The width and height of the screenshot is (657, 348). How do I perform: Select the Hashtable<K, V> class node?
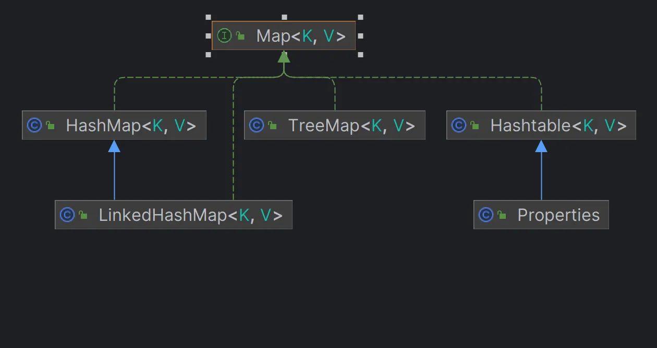541,125
